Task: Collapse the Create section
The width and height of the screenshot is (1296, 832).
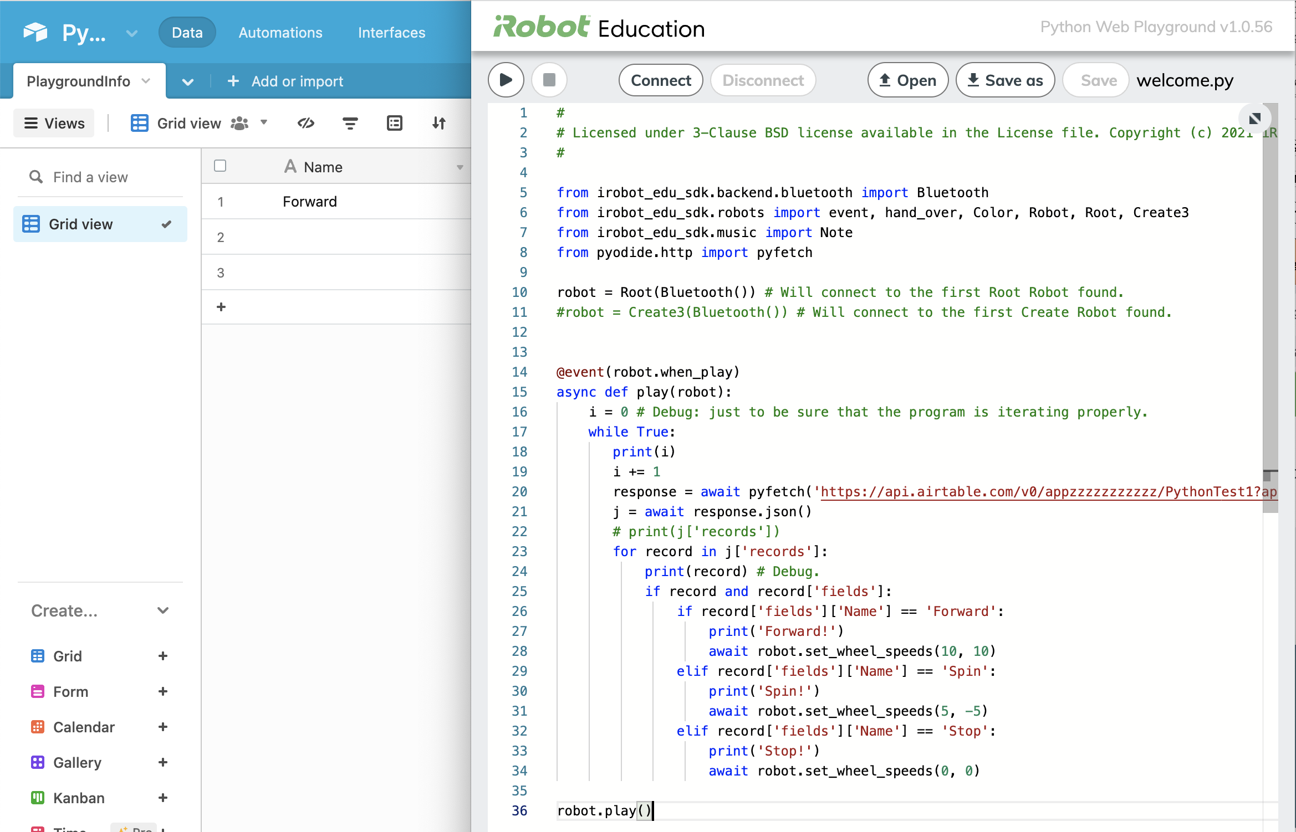Action: pyautogui.click(x=162, y=610)
